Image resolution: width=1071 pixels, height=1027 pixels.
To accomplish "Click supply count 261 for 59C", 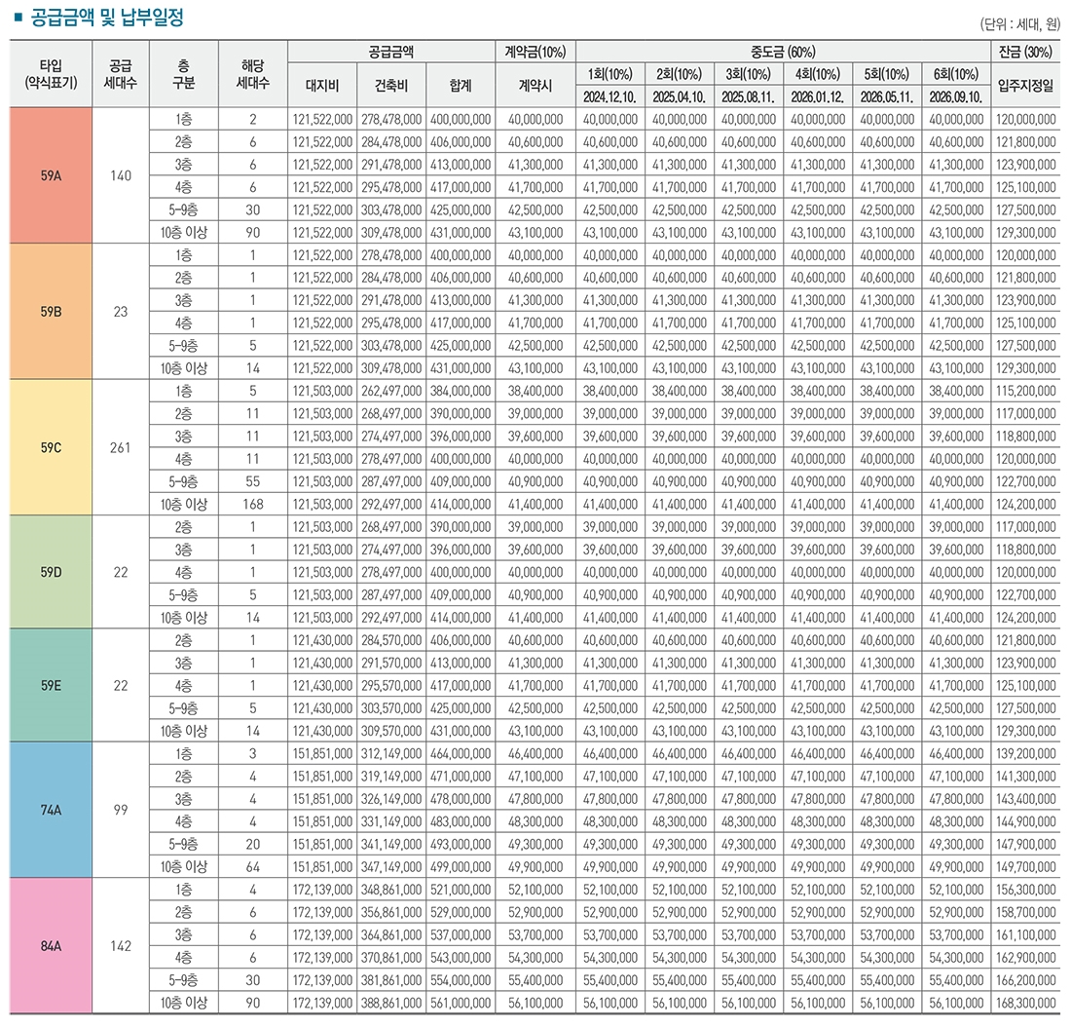I will (x=121, y=448).
